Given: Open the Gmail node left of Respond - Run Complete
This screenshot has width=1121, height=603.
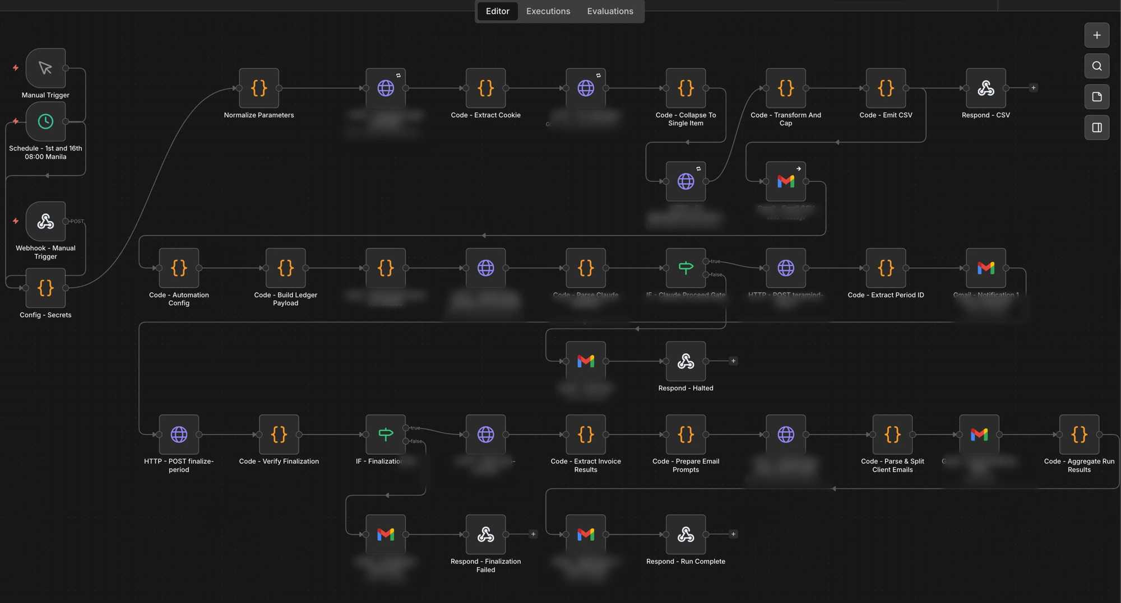Looking at the screenshot, I should click(x=586, y=535).
